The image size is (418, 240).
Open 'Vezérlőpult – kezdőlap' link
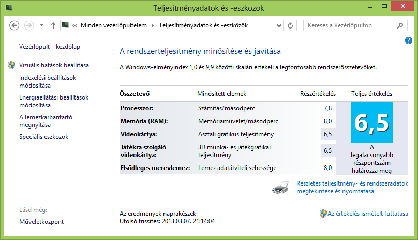[x=50, y=47]
